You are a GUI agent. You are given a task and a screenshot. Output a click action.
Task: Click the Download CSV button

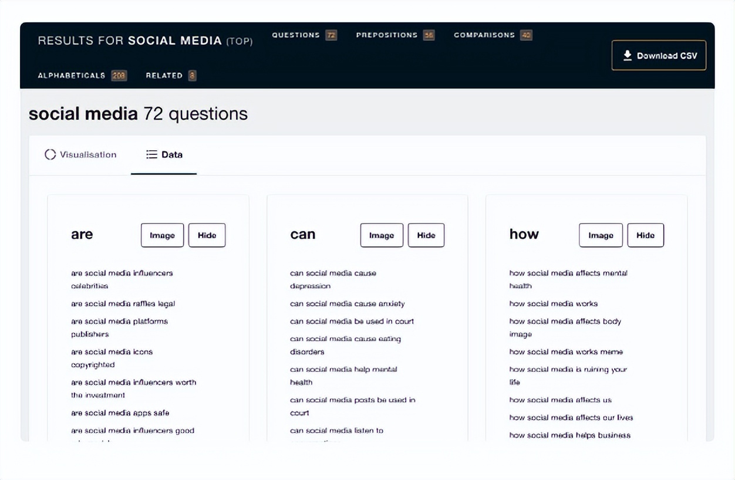659,56
